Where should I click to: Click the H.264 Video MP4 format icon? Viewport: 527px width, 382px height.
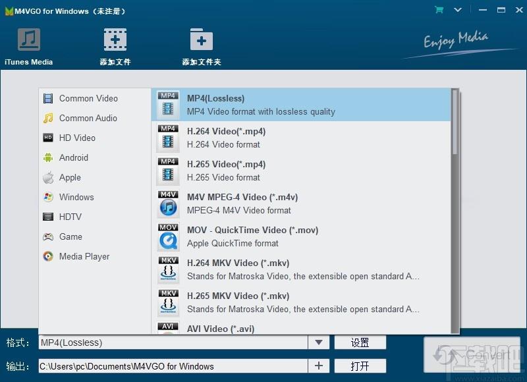pyautogui.click(x=168, y=138)
